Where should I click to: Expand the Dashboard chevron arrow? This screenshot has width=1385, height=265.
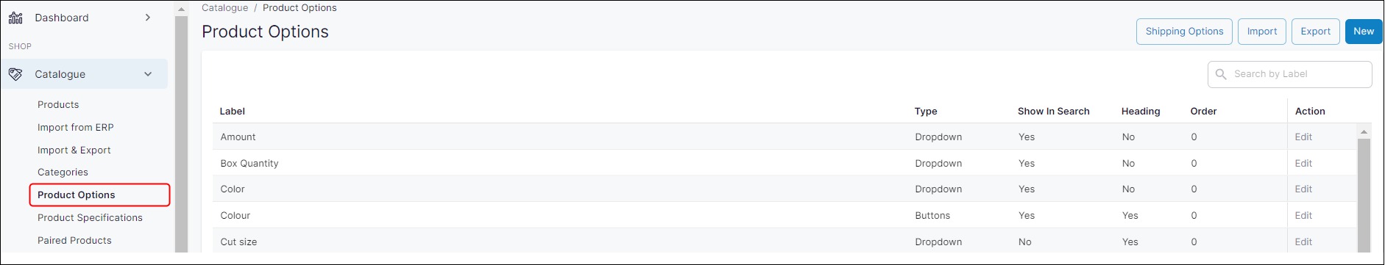pos(148,18)
